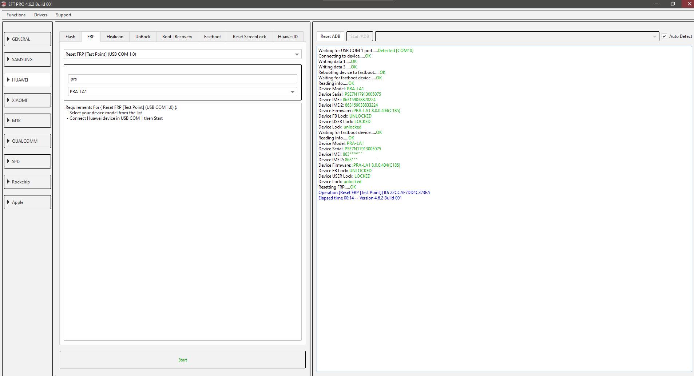Expand the Rockchip sidebar category
Screen dimensions: 694x376
tap(27, 182)
